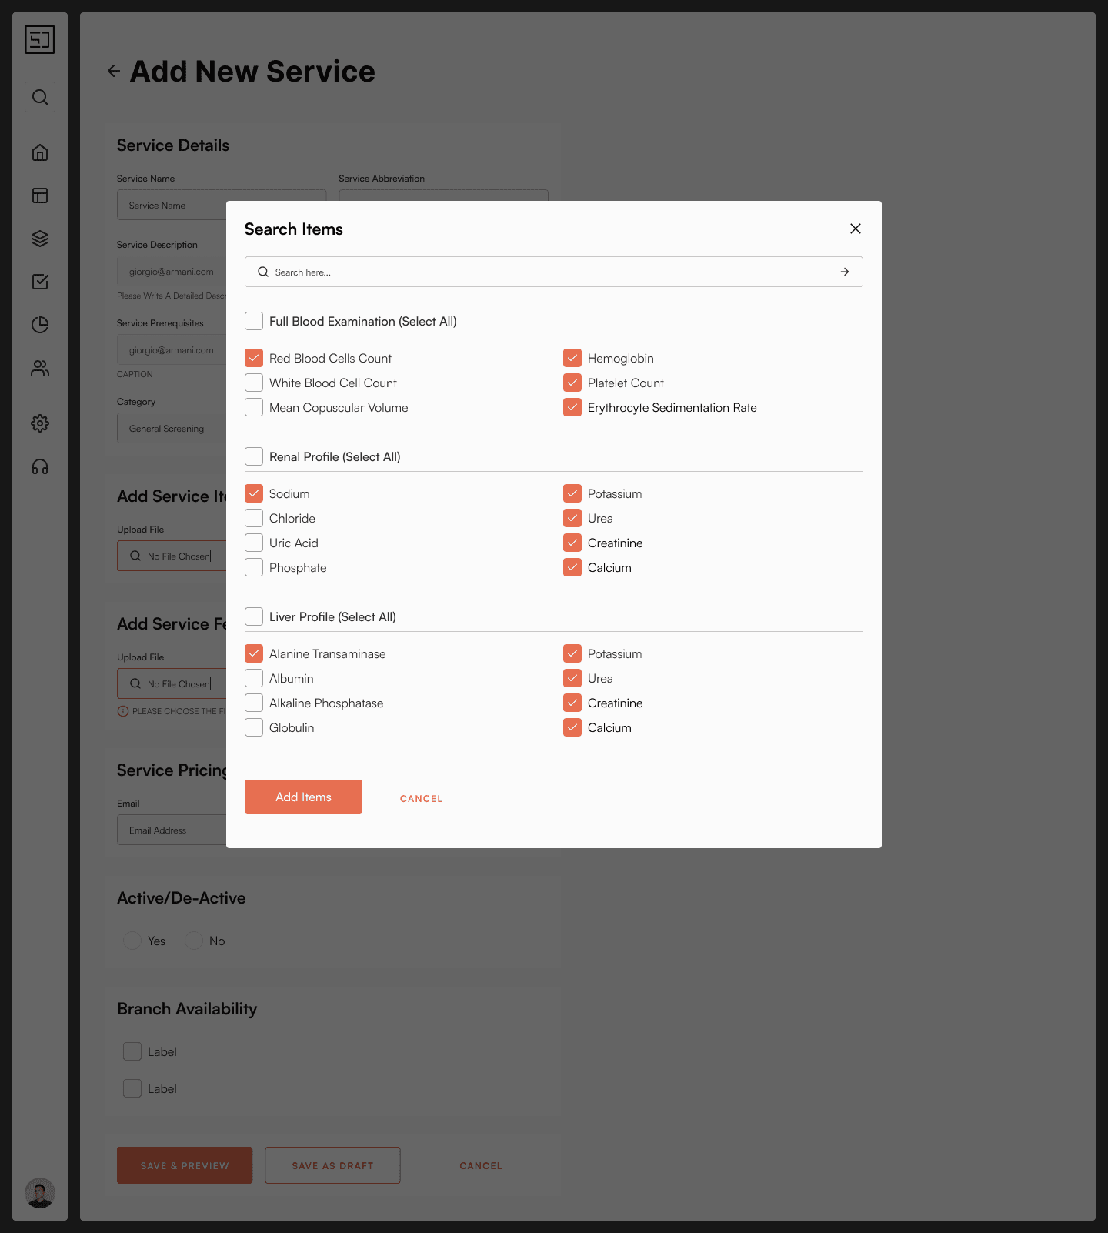Click the Email Address field

[172, 830]
